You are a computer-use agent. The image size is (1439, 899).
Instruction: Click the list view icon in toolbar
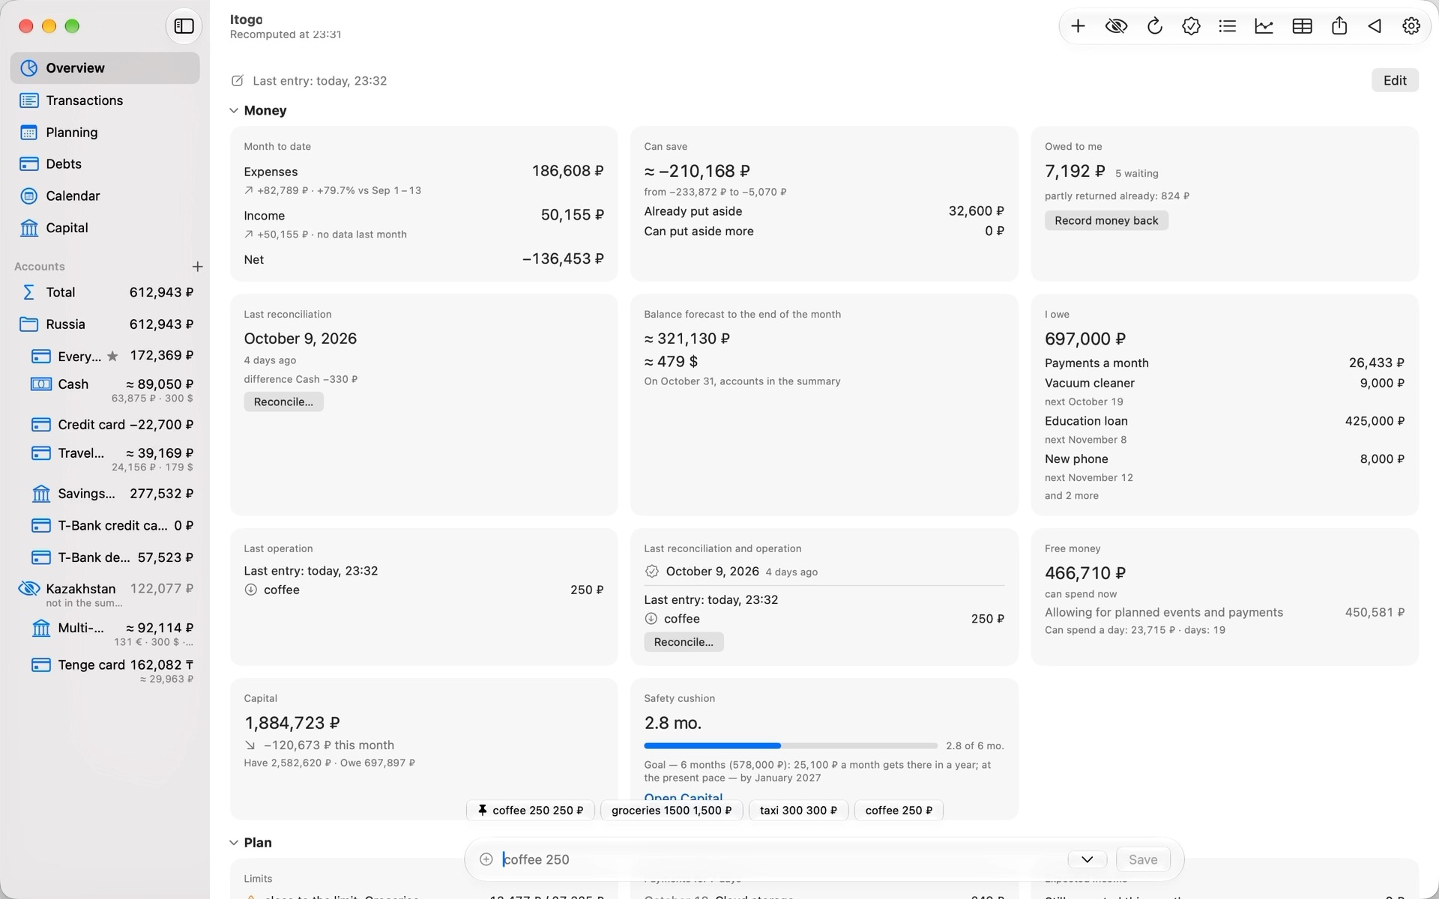tap(1228, 26)
